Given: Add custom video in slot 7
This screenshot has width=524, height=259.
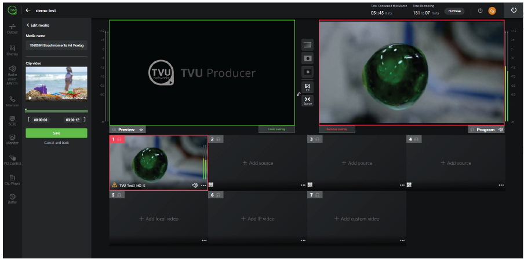Looking at the screenshot, I should click(357, 219).
